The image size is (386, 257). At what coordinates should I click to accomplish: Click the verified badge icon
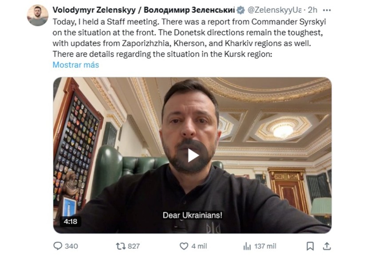point(240,10)
